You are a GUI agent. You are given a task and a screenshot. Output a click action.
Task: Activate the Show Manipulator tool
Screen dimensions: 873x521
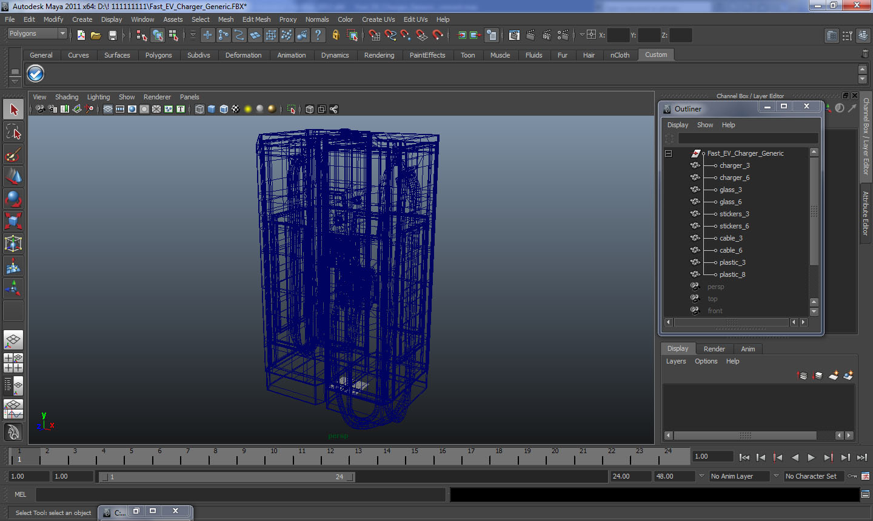tap(13, 288)
